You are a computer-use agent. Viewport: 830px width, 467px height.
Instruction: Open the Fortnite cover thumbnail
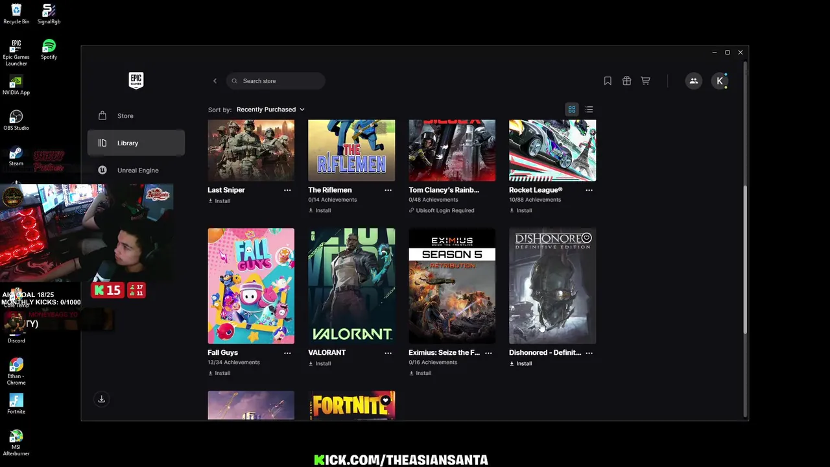click(351, 405)
